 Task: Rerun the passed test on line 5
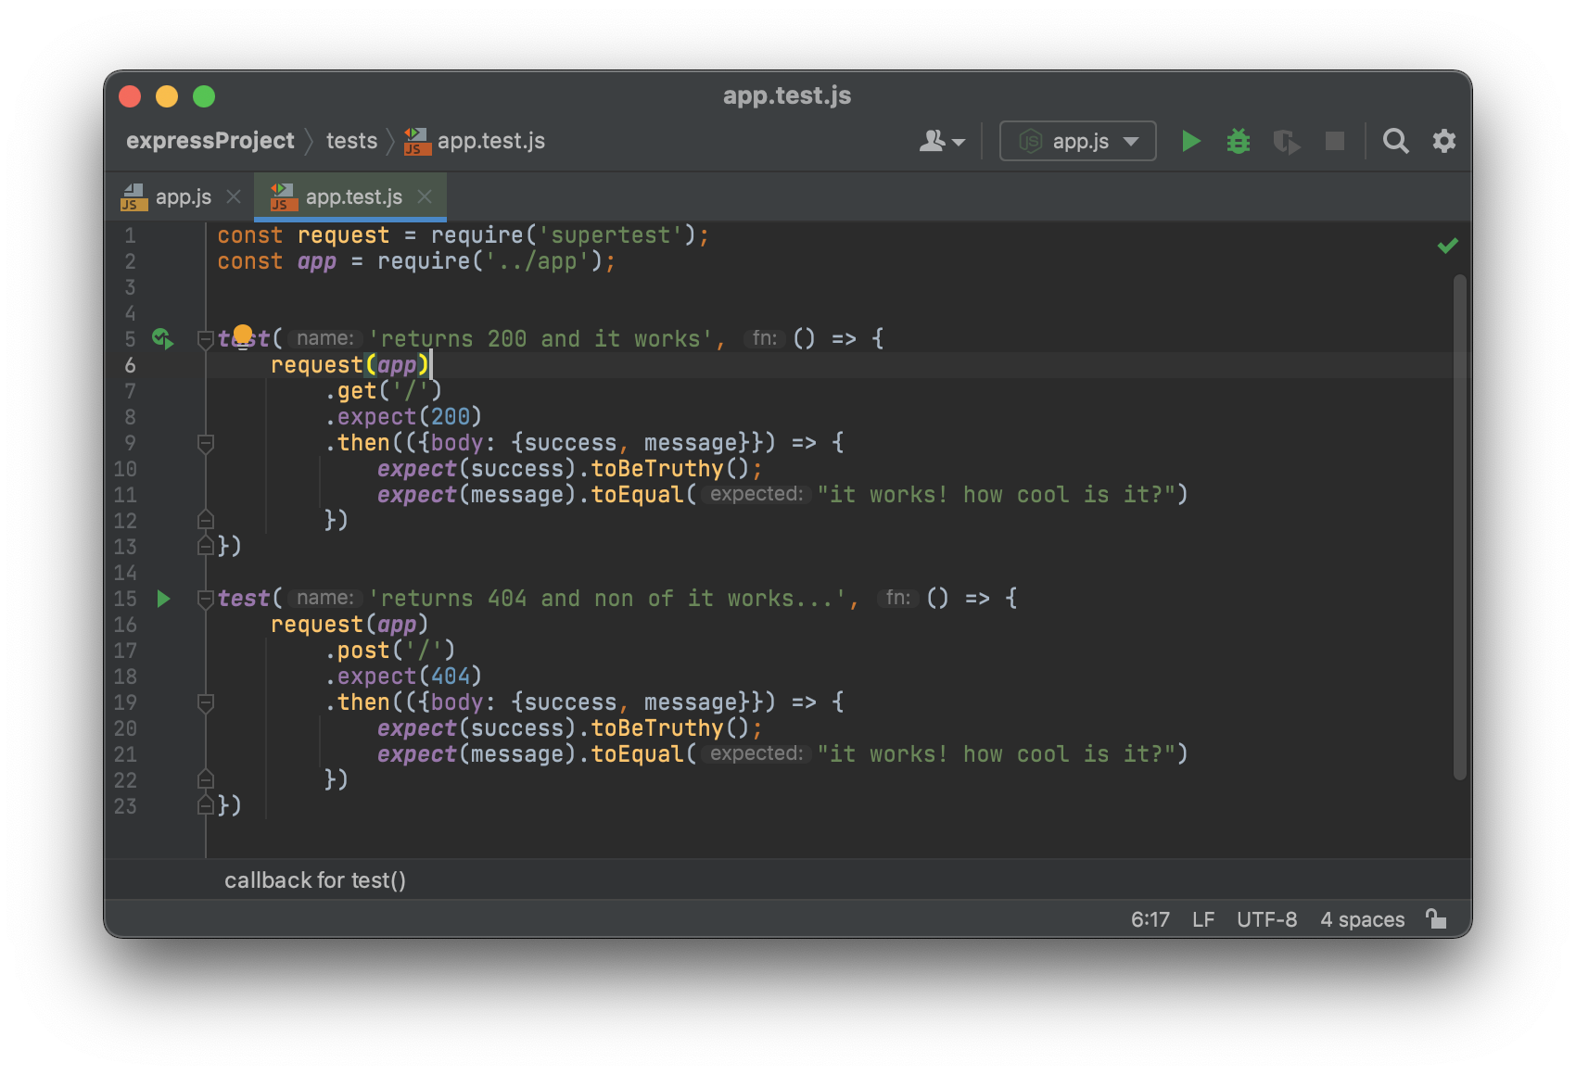tap(163, 339)
